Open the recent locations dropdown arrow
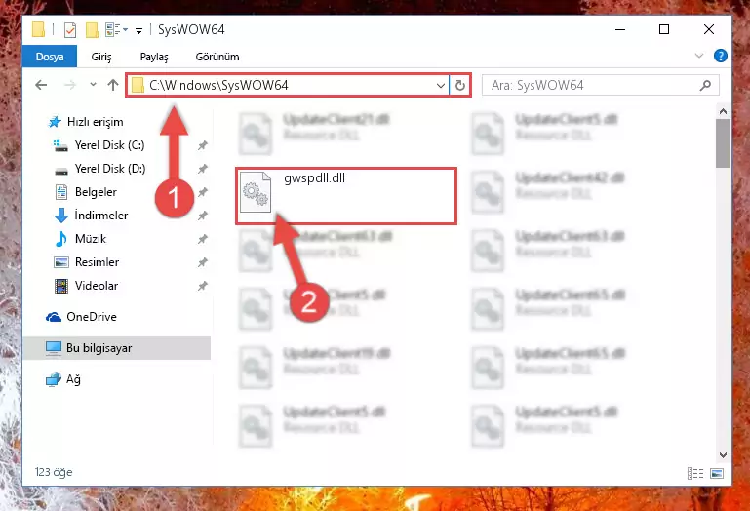This screenshot has width=750, height=511. (93, 85)
